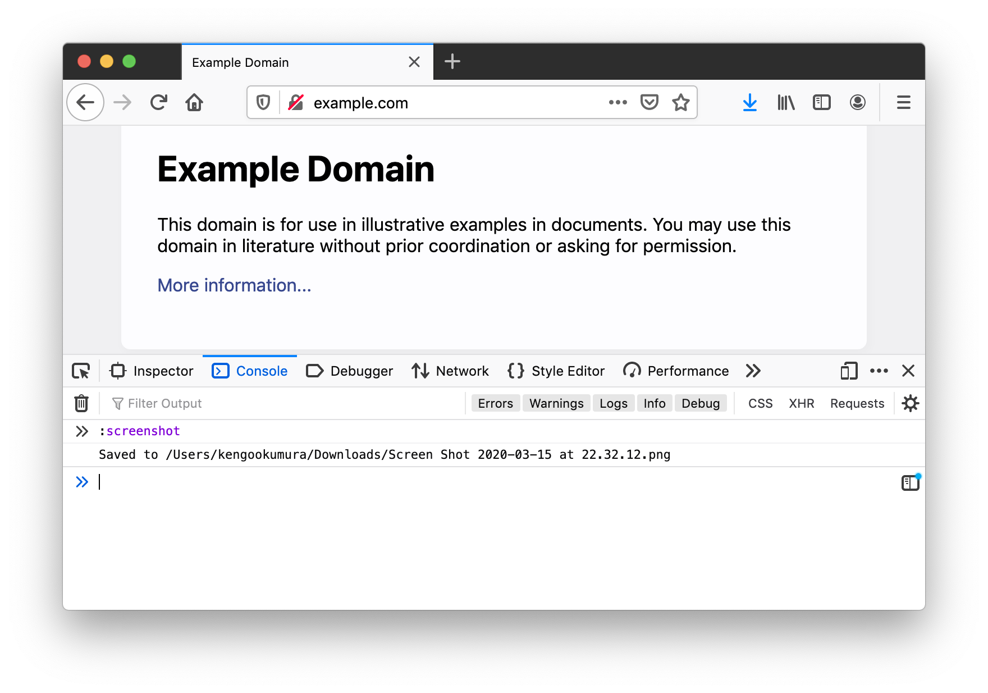Open console settings gear menu

(x=910, y=403)
